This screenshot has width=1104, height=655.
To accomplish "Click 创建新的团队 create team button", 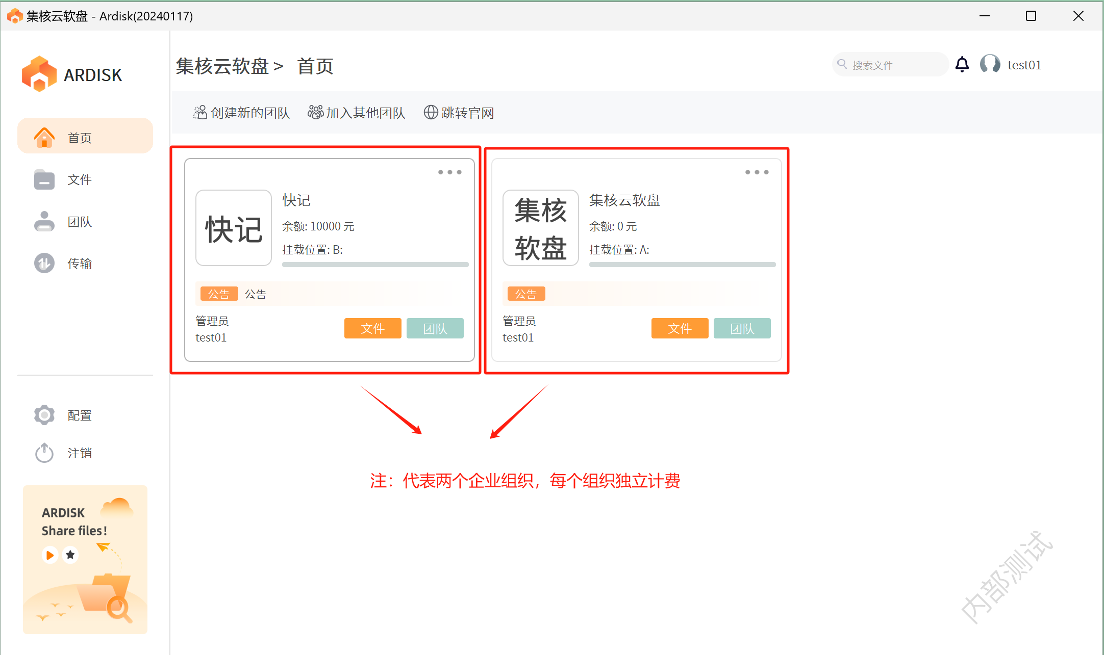I will [x=242, y=113].
